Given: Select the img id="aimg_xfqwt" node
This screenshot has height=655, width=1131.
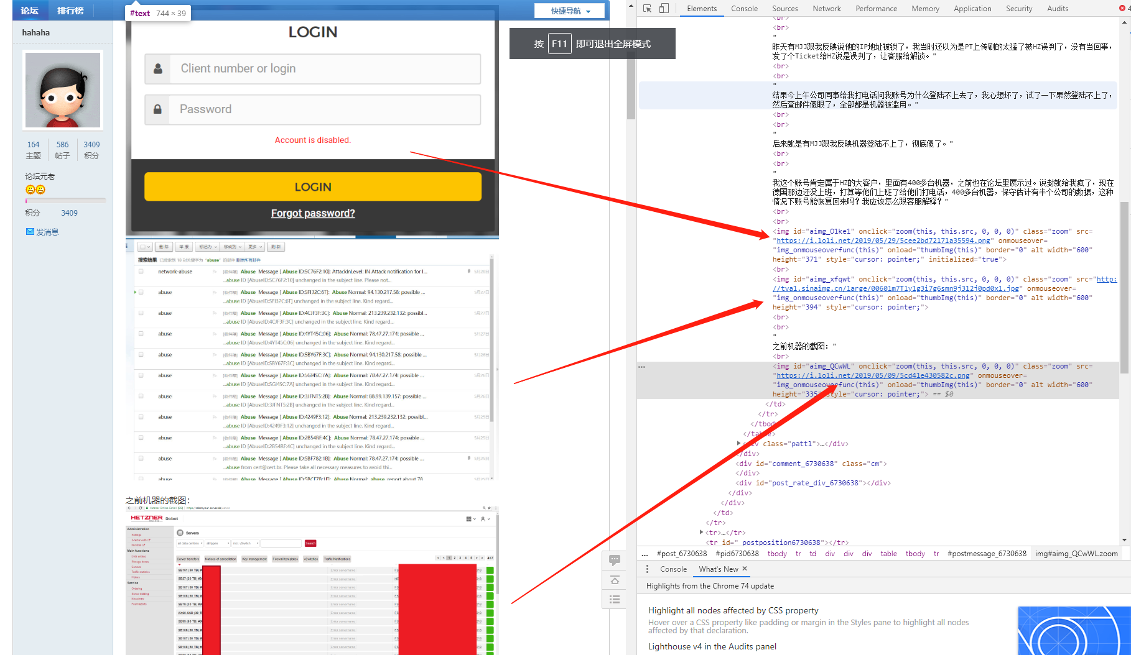Looking at the screenshot, I should pyautogui.click(x=944, y=293).
